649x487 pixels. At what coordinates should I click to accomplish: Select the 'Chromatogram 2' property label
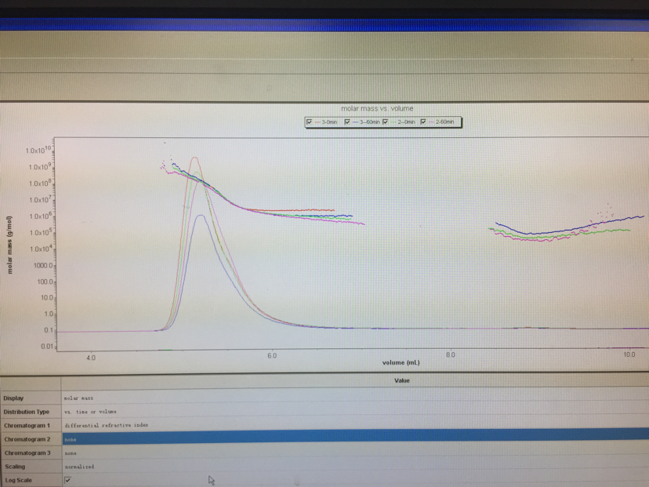(27, 439)
